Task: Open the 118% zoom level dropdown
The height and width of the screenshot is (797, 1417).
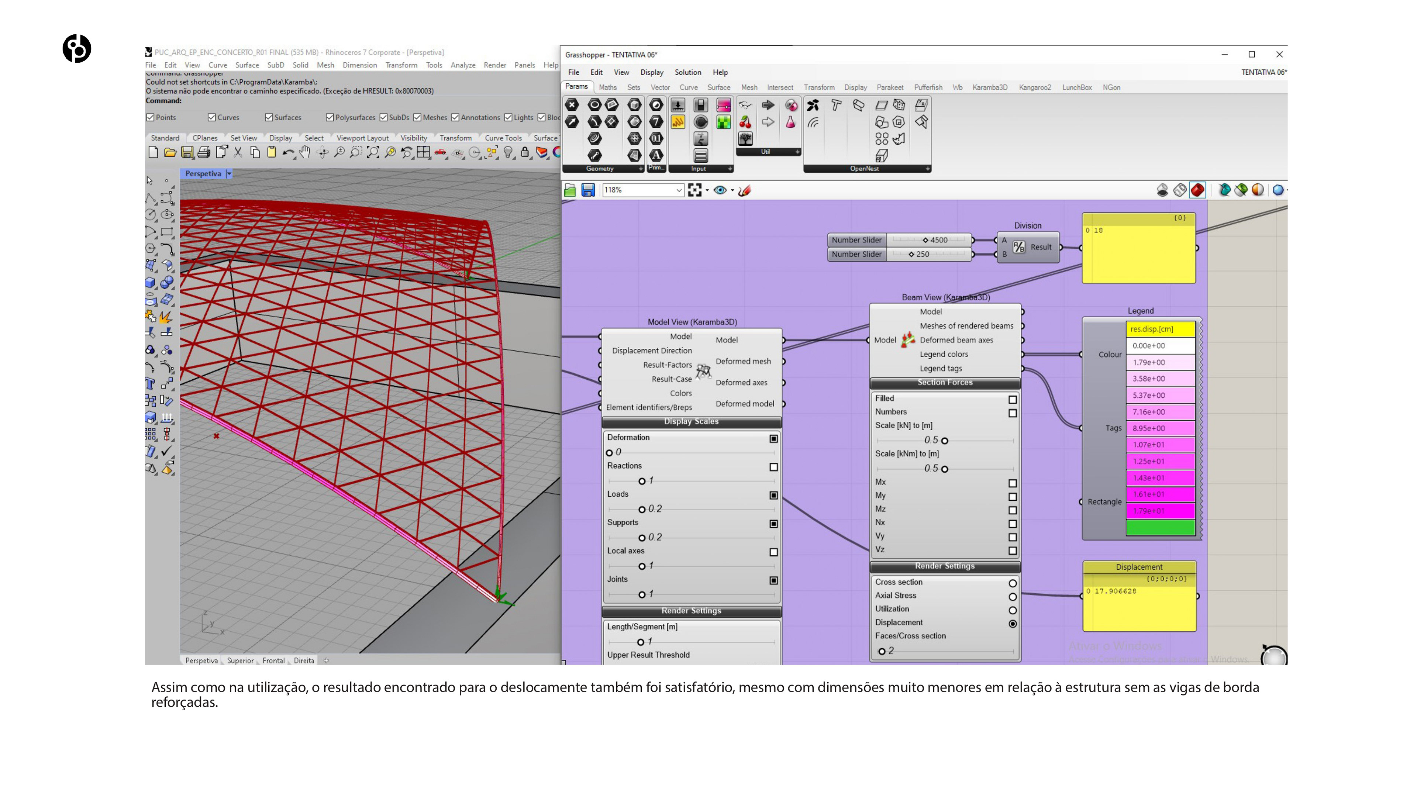Action: coord(679,190)
